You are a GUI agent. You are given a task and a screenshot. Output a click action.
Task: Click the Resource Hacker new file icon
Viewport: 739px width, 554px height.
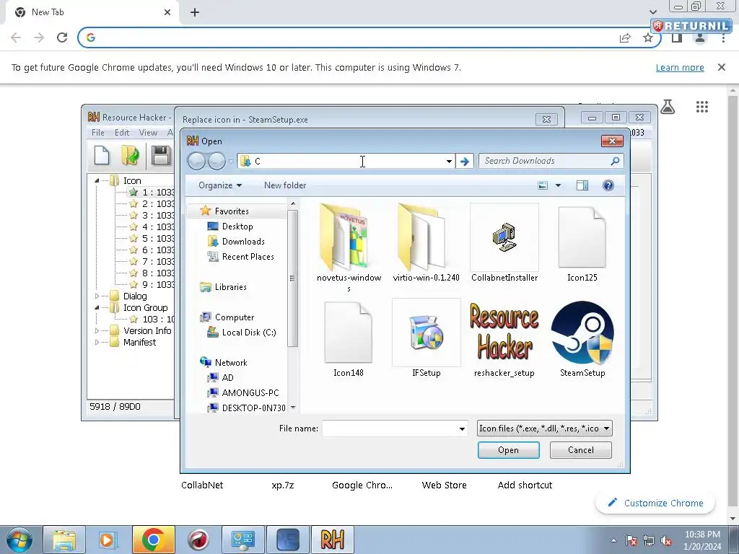tap(102, 156)
